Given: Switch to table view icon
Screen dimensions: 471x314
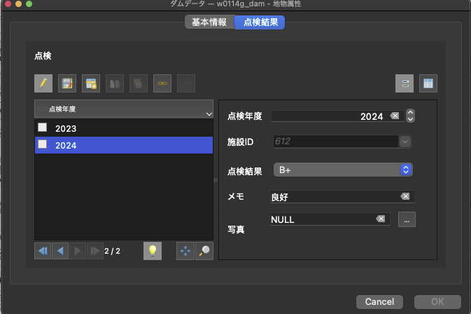Looking at the screenshot, I should point(428,83).
